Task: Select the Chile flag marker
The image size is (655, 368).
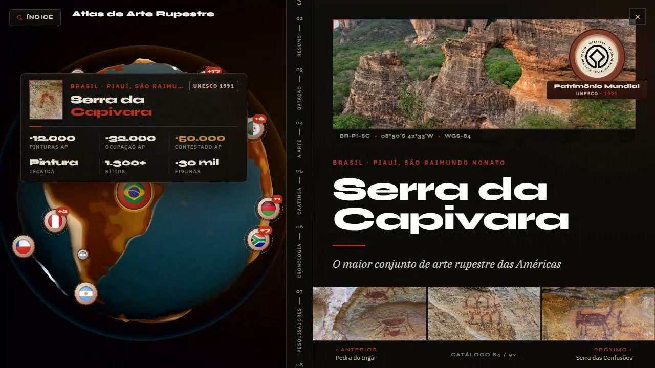Action: click(24, 246)
